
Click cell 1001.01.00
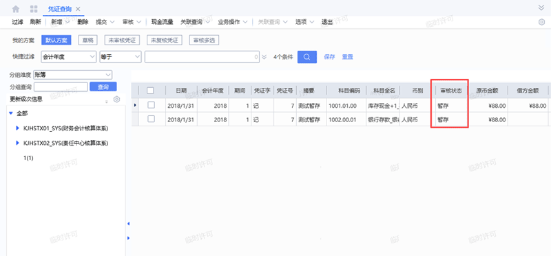point(346,105)
